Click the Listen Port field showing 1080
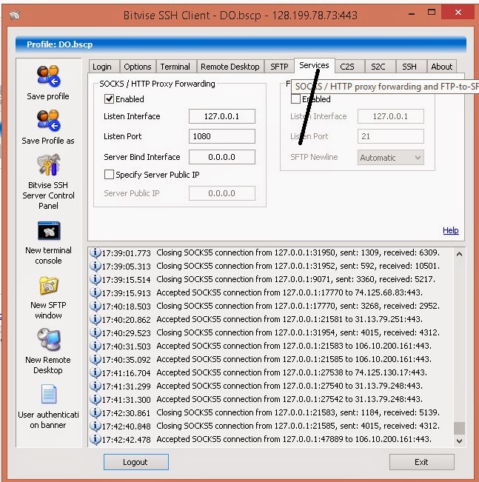The image size is (479, 482). pyautogui.click(x=222, y=136)
